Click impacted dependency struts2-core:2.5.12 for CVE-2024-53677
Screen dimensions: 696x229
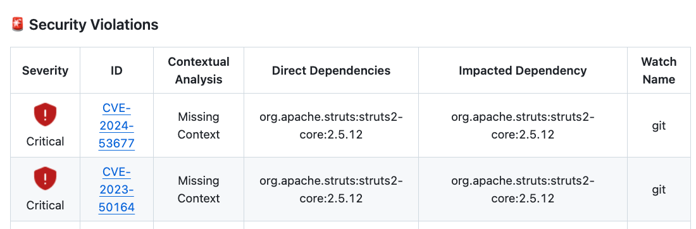click(x=523, y=126)
